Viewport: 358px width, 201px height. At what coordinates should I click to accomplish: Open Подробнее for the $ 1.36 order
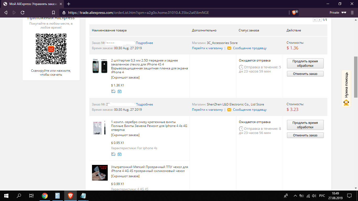coord(144,43)
